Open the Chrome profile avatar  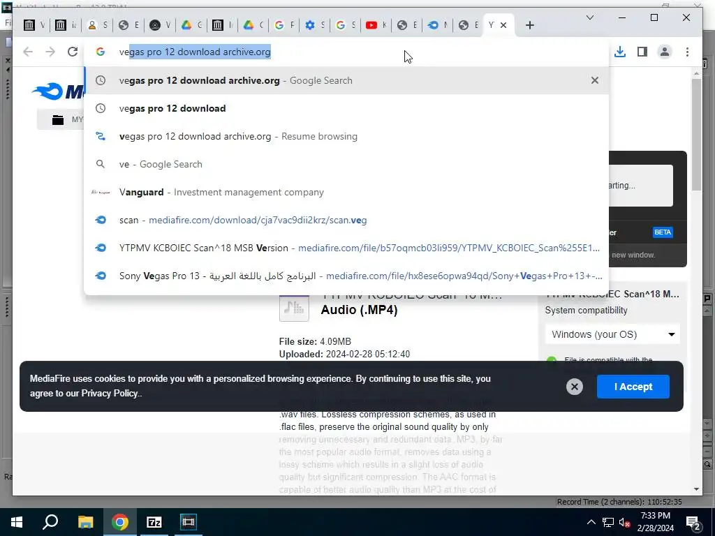point(665,52)
